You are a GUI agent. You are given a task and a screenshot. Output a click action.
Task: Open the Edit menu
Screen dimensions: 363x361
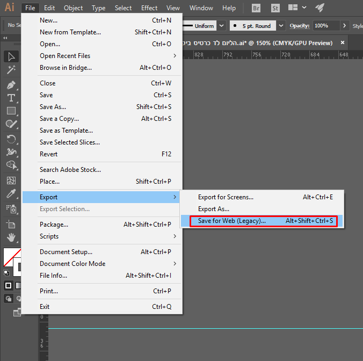(x=49, y=8)
